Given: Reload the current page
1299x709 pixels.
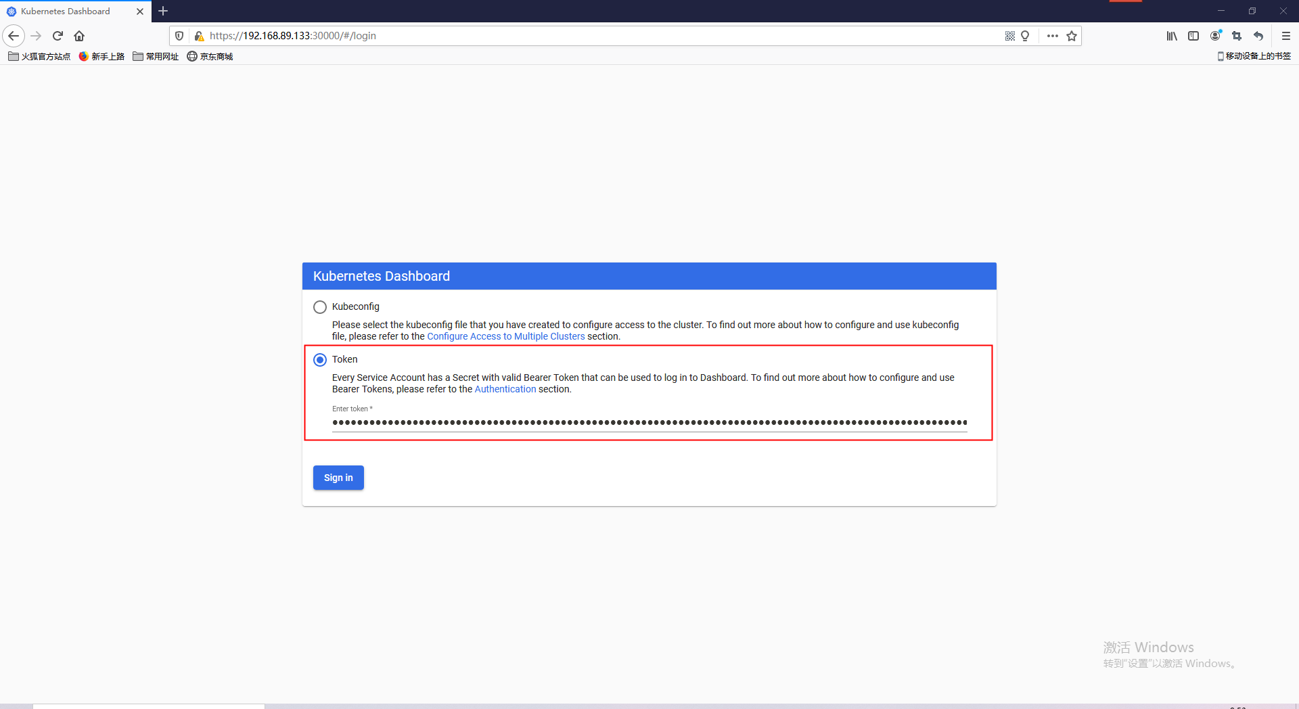Looking at the screenshot, I should tap(58, 36).
